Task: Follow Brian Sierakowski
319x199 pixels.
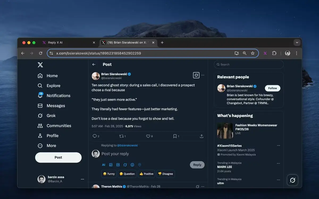Action: click(272, 88)
